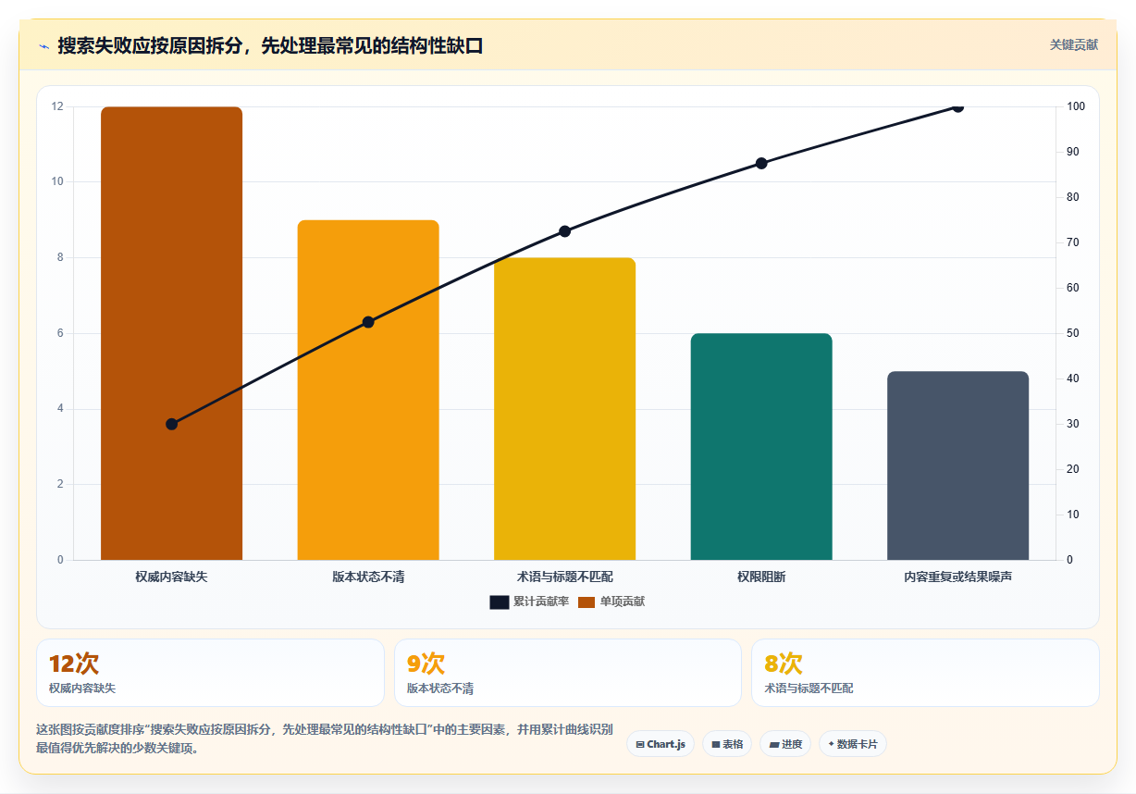This screenshot has height=794, width=1136.
Task: Click the chart title 搜索失败应按原因拆分
Action: click(x=148, y=45)
